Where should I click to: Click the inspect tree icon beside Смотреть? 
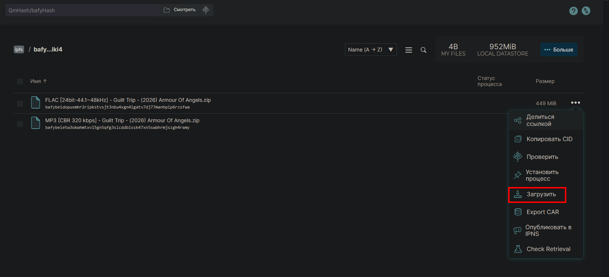[x=206, y=10]
